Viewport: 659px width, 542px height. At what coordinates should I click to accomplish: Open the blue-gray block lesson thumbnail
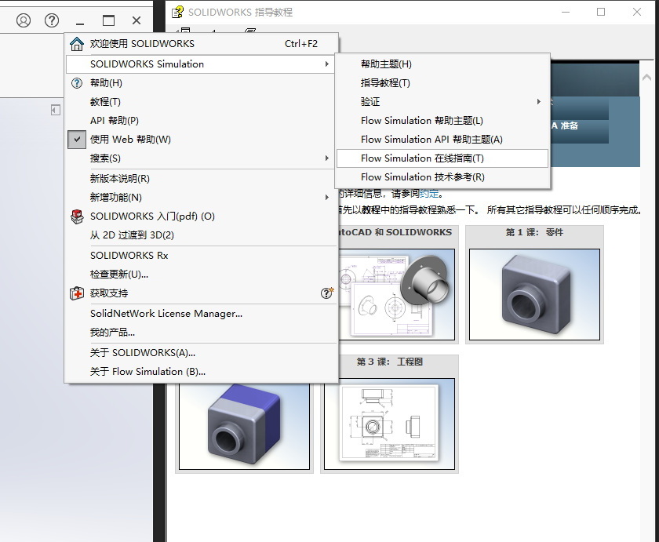244,426
